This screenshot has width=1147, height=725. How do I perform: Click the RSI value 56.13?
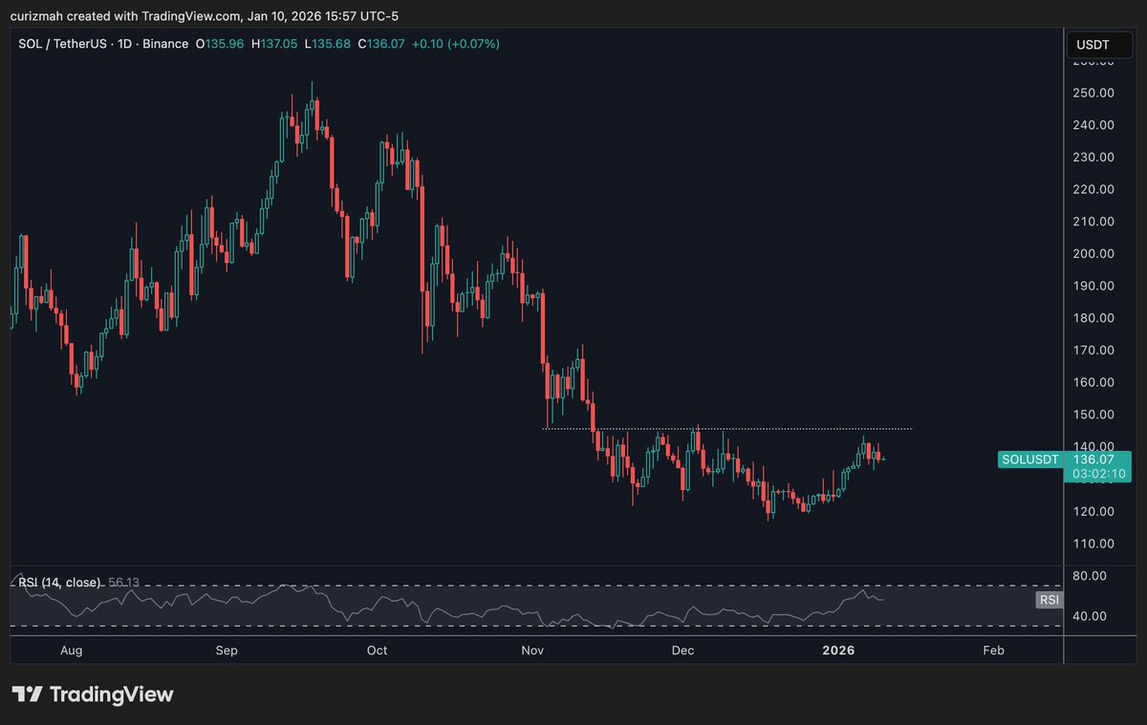[124, 582]
